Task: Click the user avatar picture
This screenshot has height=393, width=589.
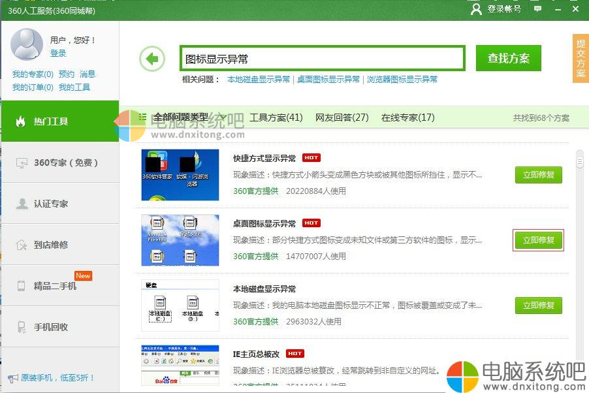Action: 27,44
